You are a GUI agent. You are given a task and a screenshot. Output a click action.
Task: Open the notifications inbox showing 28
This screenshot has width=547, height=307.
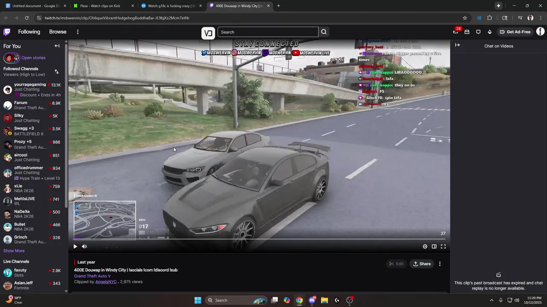[456, 32]
